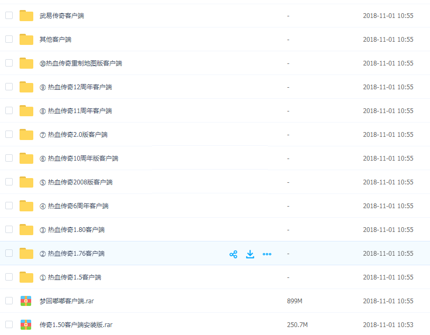Check the 热血传奇11周年客户端 row box
430x335 pixels.
click(9, 110)
